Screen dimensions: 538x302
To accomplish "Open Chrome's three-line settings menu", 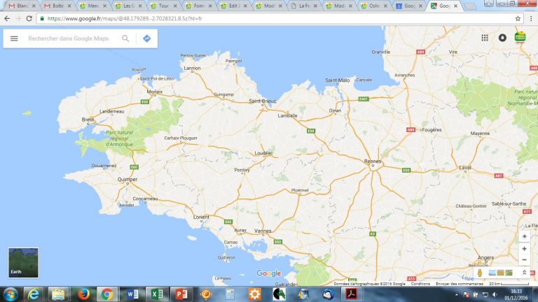I will click(530, 18).
